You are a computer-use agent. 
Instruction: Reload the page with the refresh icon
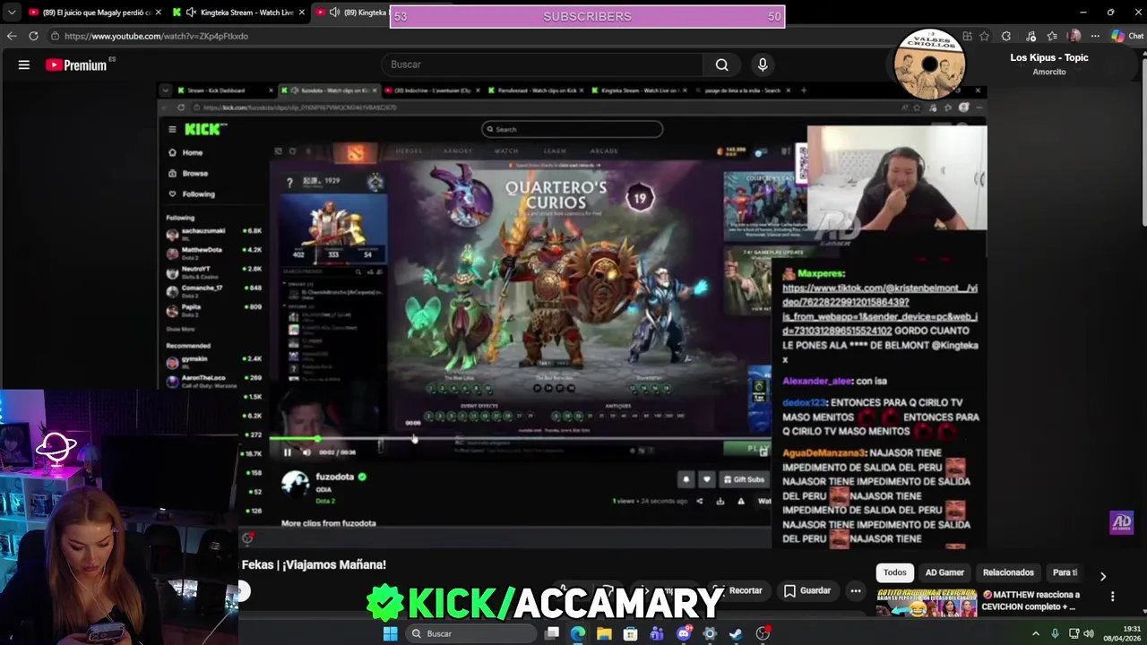coord(33,36)
